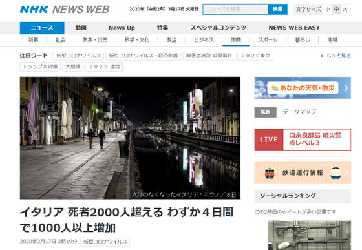This screenshot has height=250, width=362.
Task: Select the 地域 category
Action: [x=332, y=40]
